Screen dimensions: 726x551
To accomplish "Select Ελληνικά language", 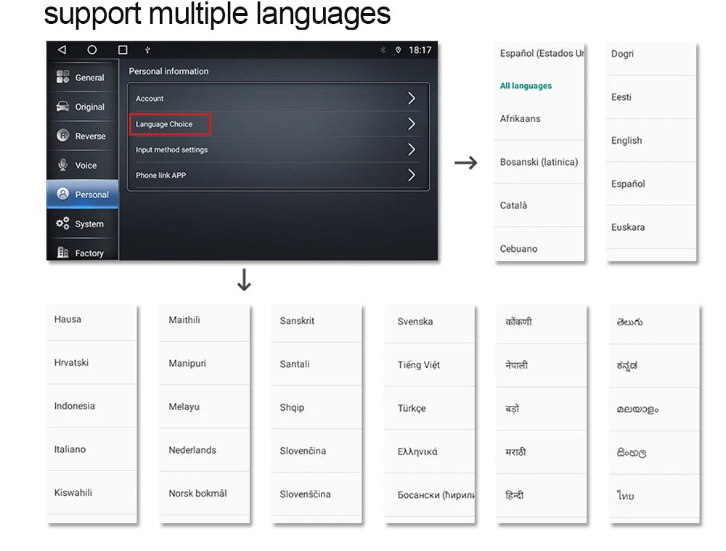I will [429, 452].
